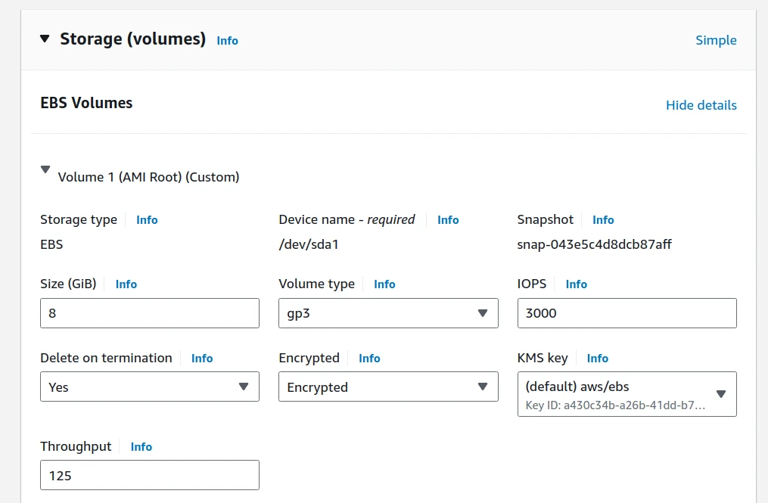768x503 pixels.
Task: Click the EBS Volumes heading
Action: (86, 103)
